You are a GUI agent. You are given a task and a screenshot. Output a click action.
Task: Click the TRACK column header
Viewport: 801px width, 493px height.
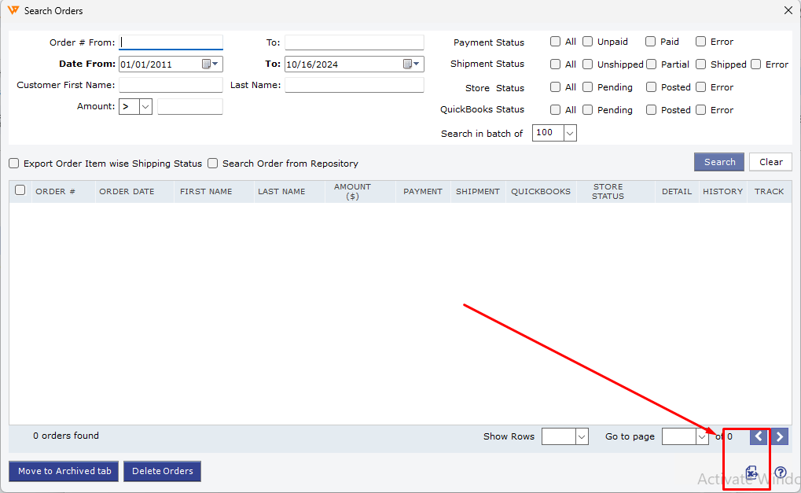tap(769, 191)
